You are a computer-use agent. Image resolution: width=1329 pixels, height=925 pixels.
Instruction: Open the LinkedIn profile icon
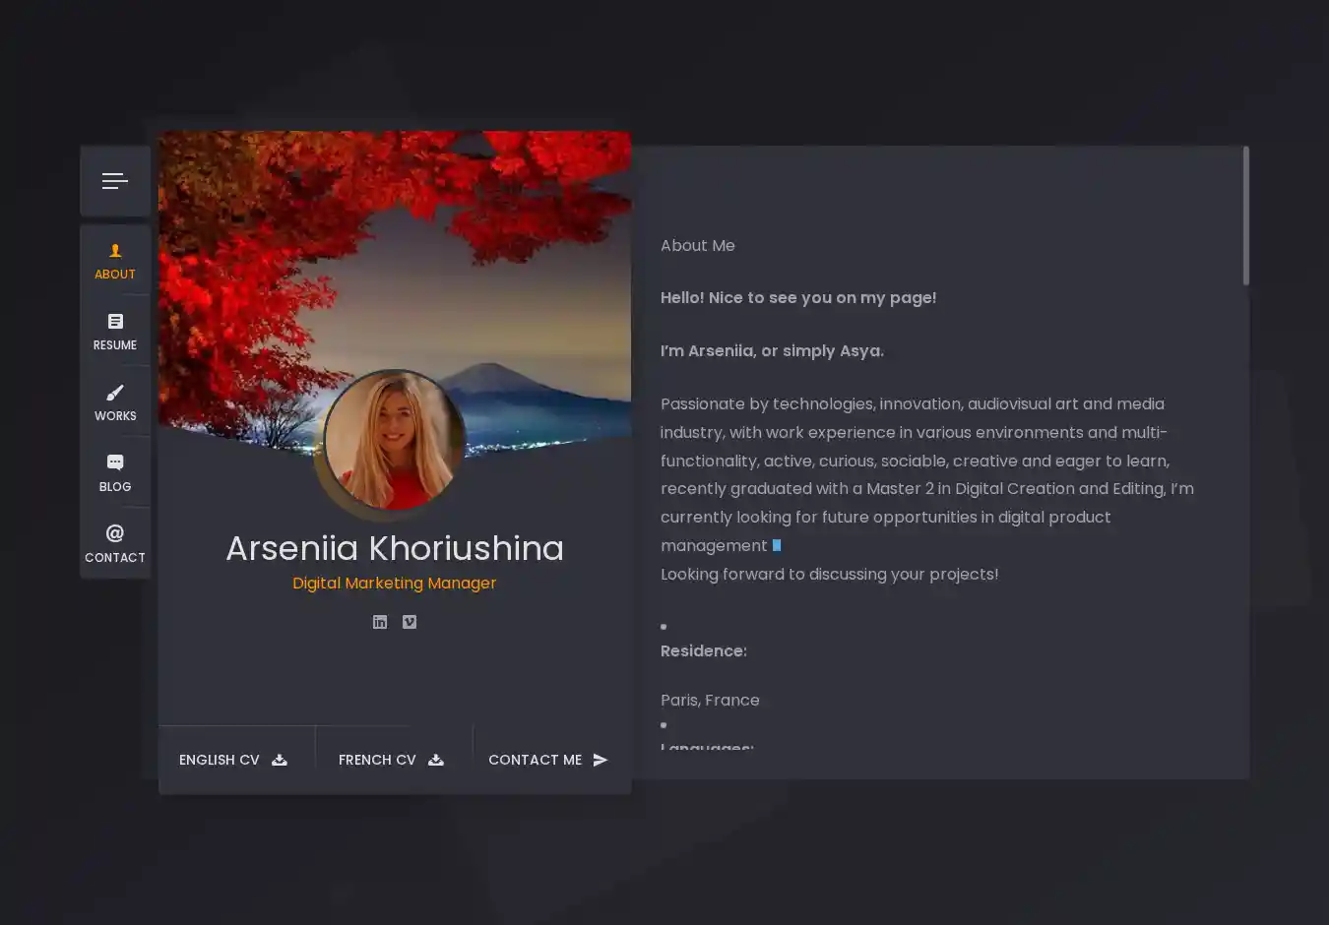point(380,622)
